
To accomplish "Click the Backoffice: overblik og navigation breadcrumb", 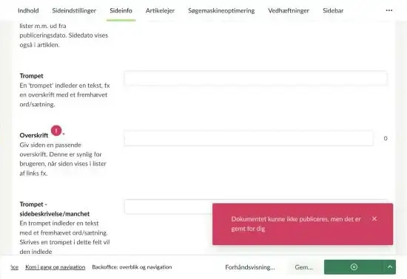I will 132,267.
